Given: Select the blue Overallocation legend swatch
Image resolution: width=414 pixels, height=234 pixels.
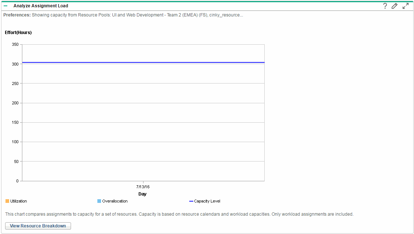Looking at the screenshot, I should [x=99, y=201].
